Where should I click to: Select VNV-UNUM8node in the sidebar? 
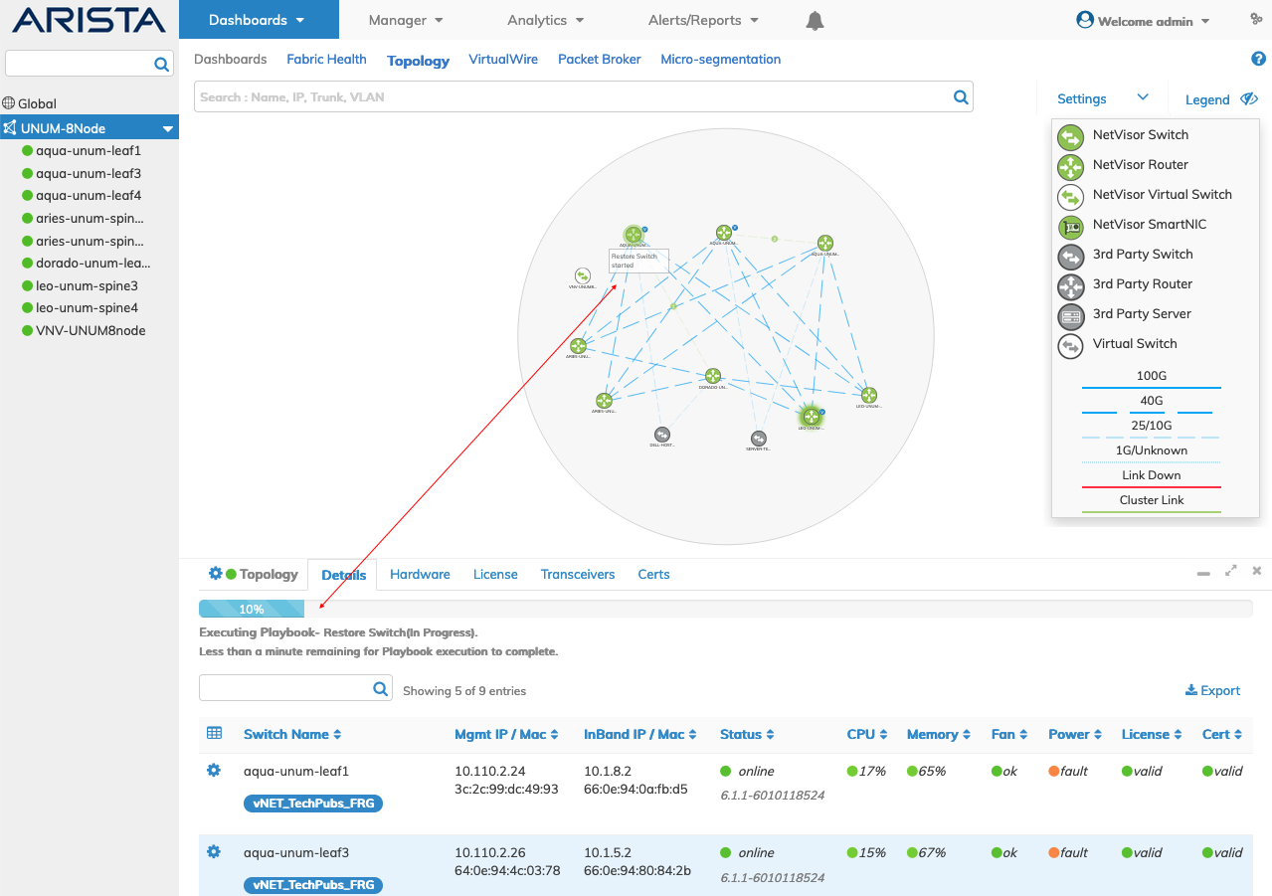click(x=91, y=330)
